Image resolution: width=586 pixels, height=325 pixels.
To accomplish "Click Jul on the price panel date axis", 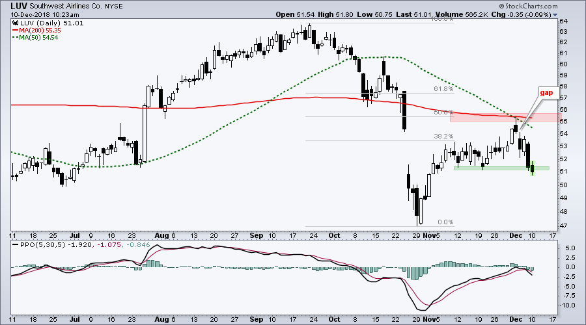I will [75, 235].
